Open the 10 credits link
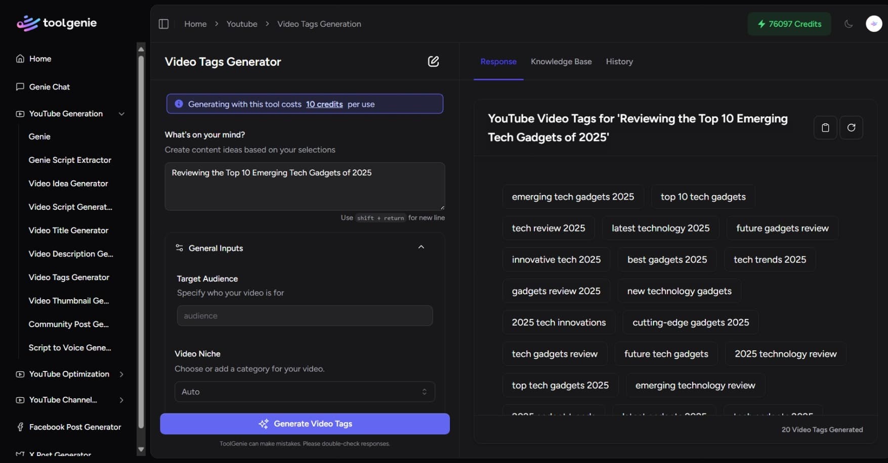The image size is (888, 463). point(324,104)
